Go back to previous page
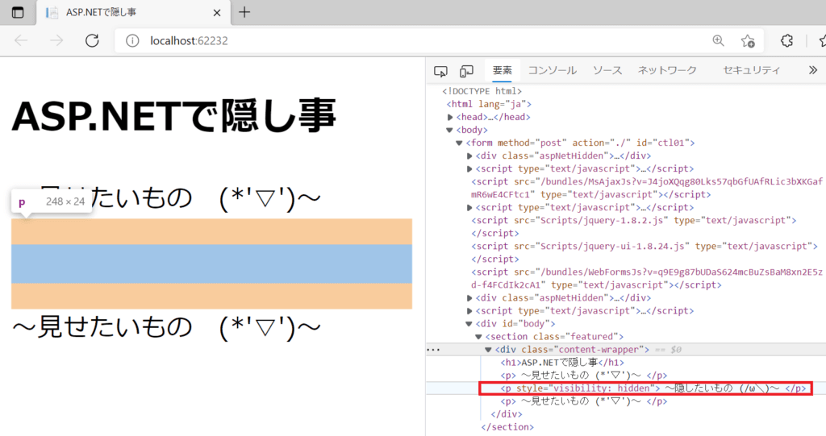Image resolution: width=826 pixels, height=436 pixels. coord(21,40)
